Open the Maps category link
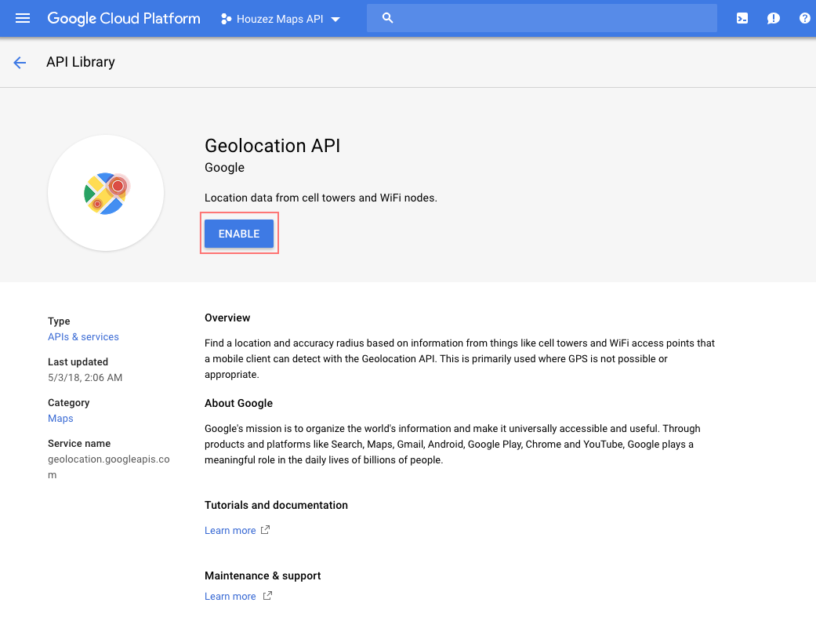Image resolution: width=816 pixels, height=628 pixels. [x=60, y=418]
